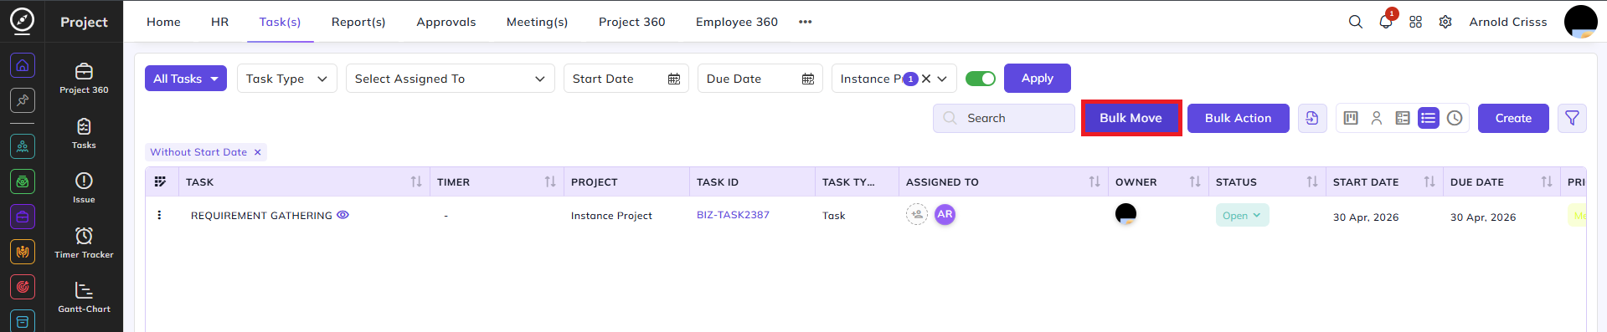Sort by DUE DATE column
This screenshot has height=332, width=1607.
[x=1547, y=181]
